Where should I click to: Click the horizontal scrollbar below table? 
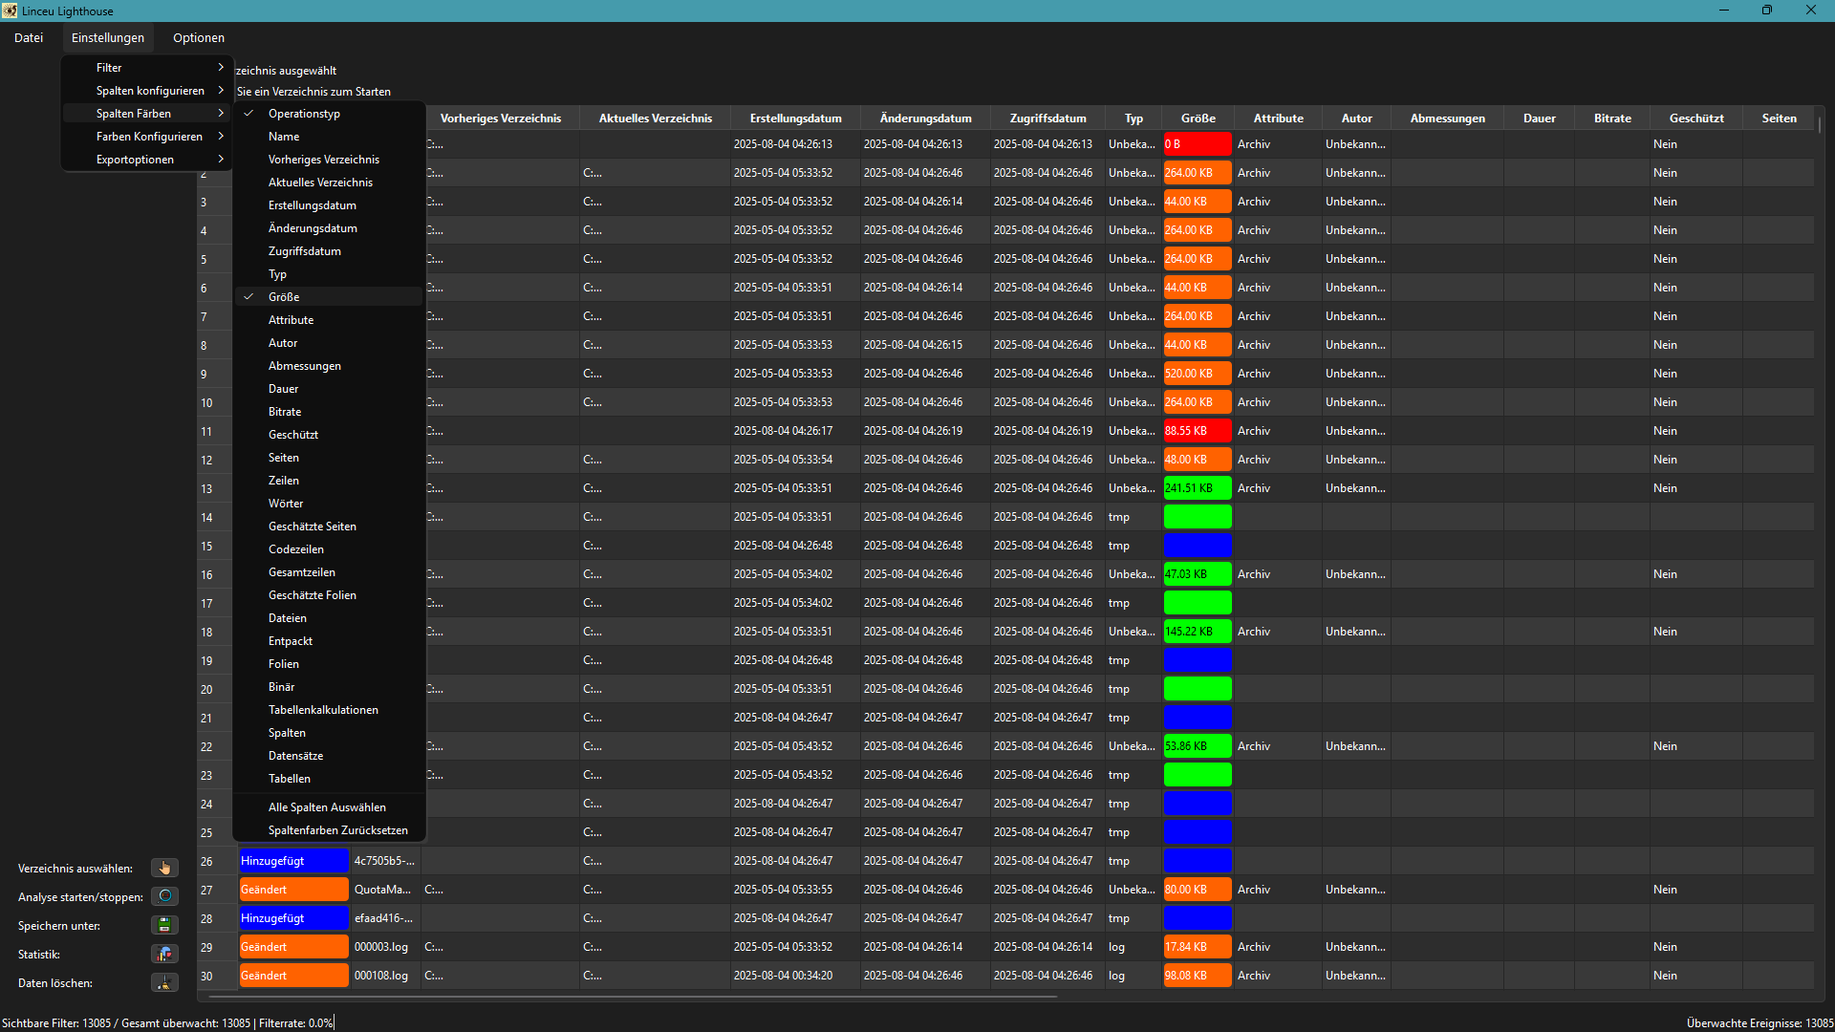tap(631, 997)
